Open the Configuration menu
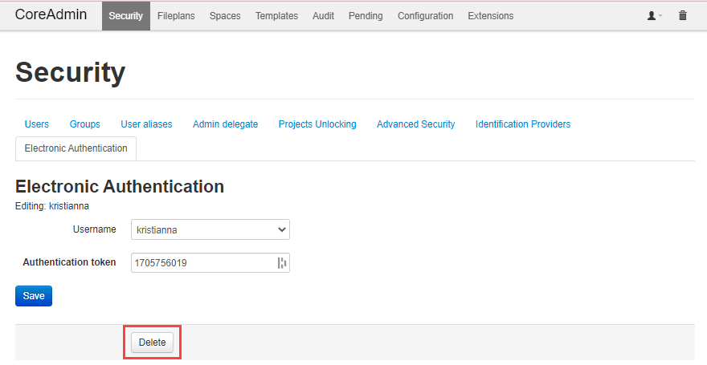 point(425,16)
